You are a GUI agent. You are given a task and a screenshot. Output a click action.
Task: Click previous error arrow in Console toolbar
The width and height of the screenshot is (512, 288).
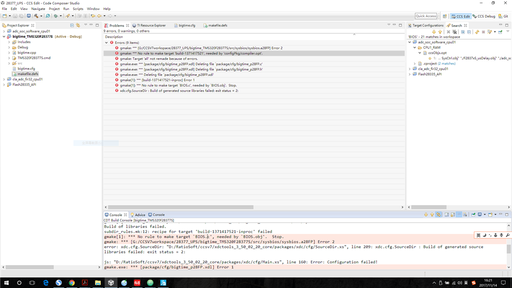pos(432,215)
